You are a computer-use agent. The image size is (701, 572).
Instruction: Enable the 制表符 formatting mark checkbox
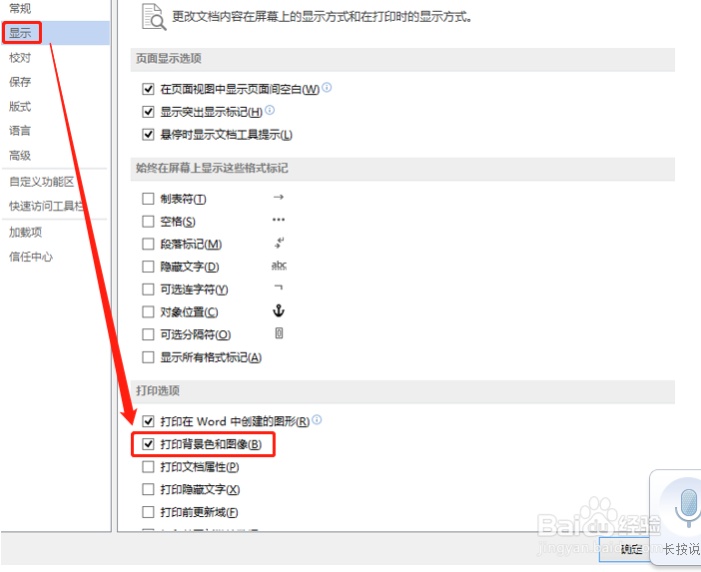(x=148, y=199)
